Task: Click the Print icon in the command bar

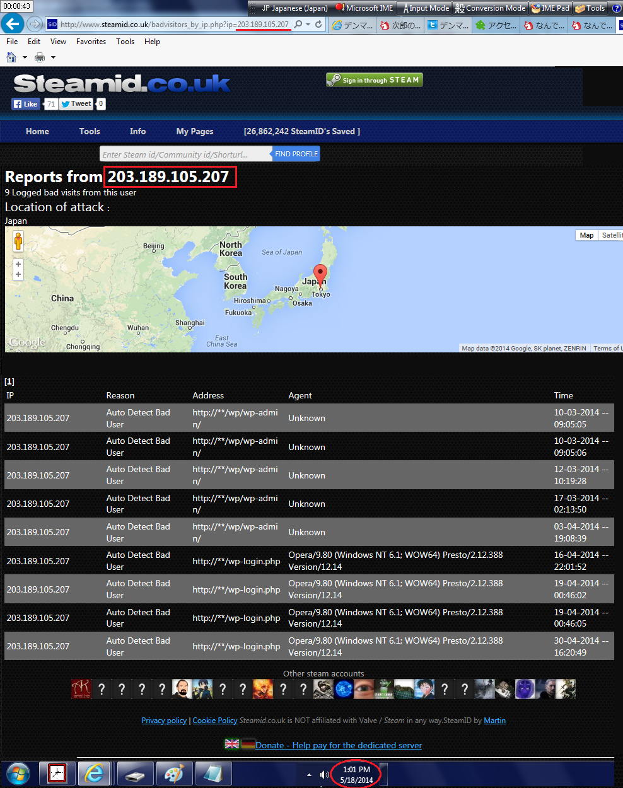Action: 40,57
